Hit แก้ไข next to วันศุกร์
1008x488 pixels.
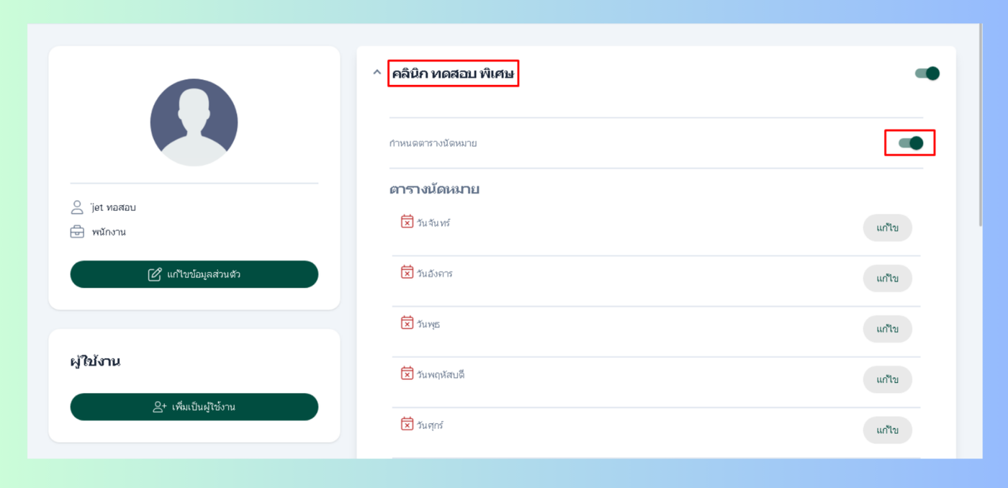(x=887, y=430)
